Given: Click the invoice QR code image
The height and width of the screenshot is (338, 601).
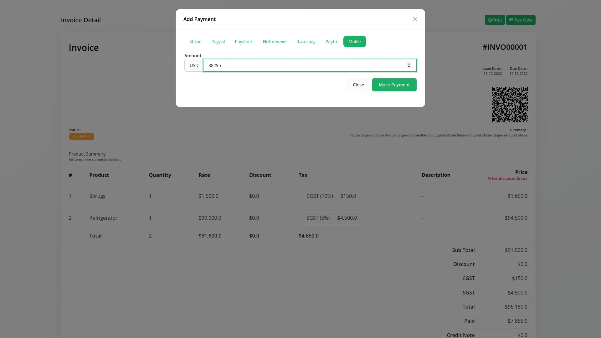Looking at the screenshot, I should coord(510,105).
